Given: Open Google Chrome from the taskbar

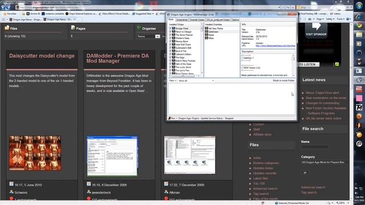Looking at the screenshot, I should coord(359,25).
